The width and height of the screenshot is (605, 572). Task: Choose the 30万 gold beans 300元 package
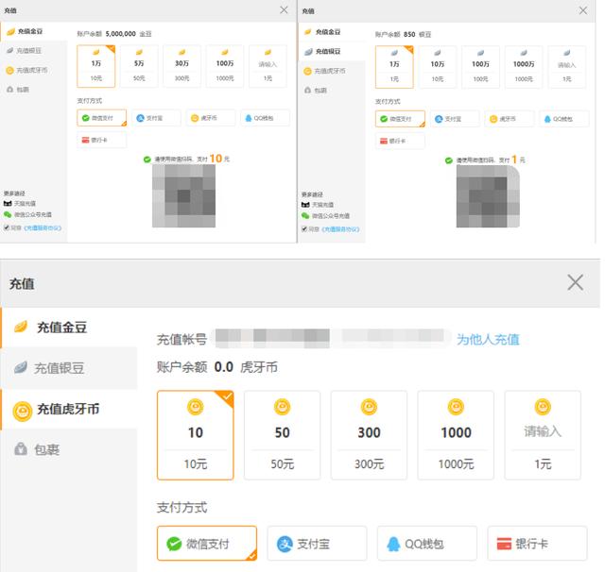tap(181, 66)
